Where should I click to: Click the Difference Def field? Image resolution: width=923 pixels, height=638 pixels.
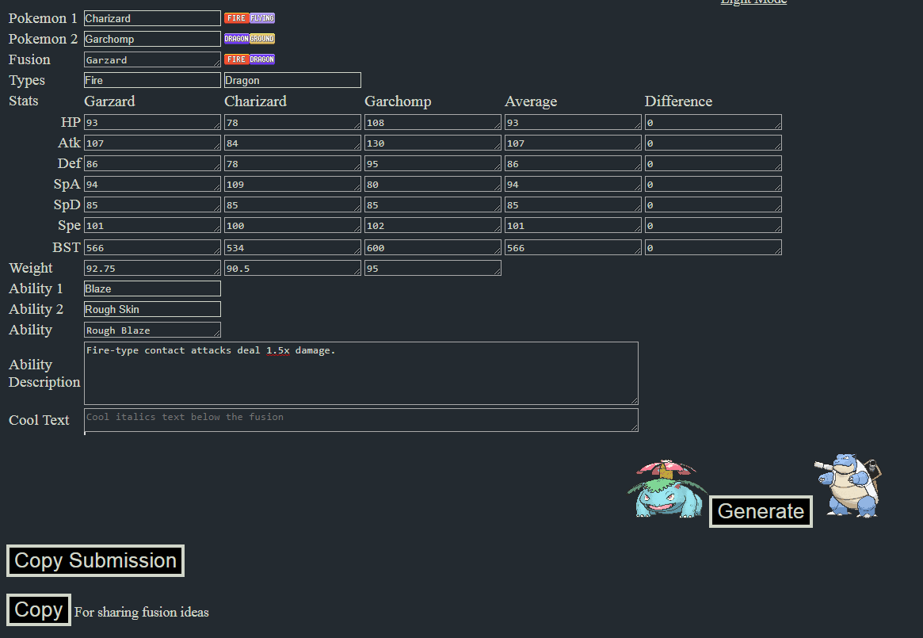(713, 163)
